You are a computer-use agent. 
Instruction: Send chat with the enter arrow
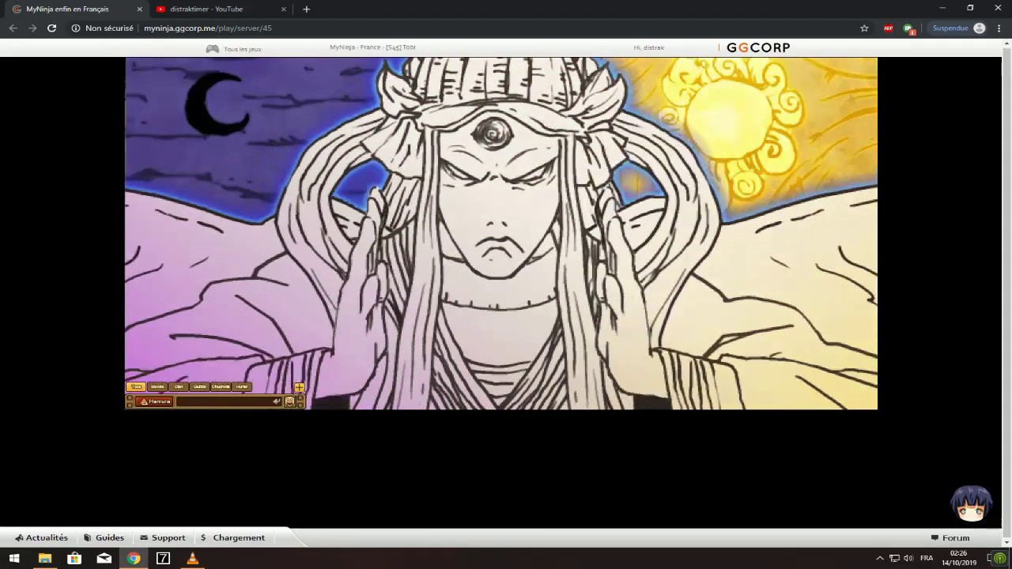[x=277, y=401]
